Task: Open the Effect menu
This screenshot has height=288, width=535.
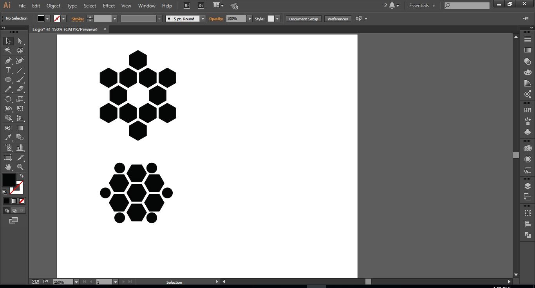Action: tap(109, 6)
